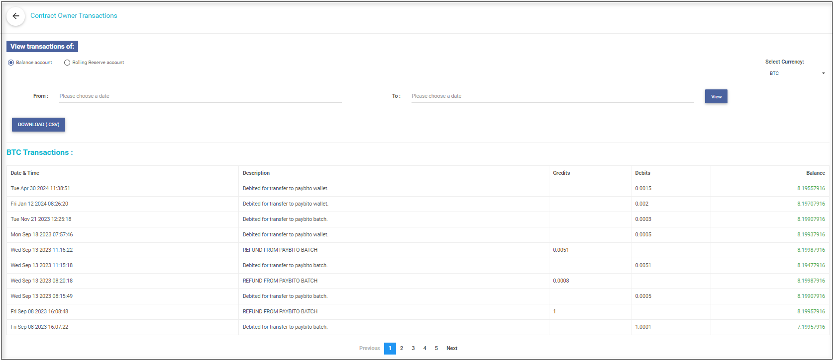Download transactions as CSV
This screenshot has width=833, height=360.
[x=38, y=125]
